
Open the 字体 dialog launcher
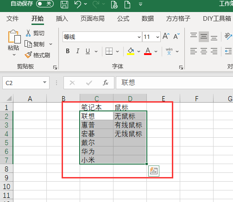(x=181, y=67)
